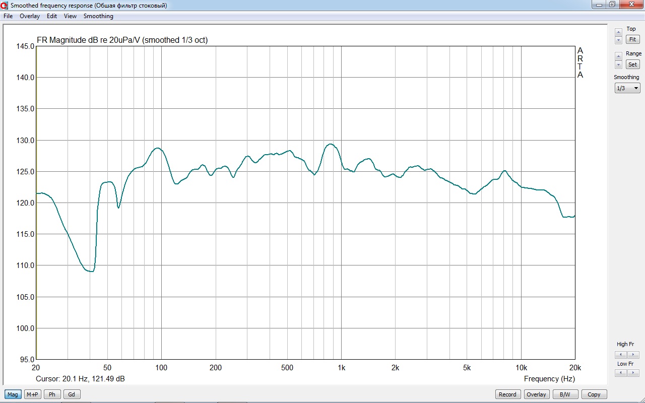Click the ARTA application icon in title bar
Screen dimensions: 645x403
(5, 6)
